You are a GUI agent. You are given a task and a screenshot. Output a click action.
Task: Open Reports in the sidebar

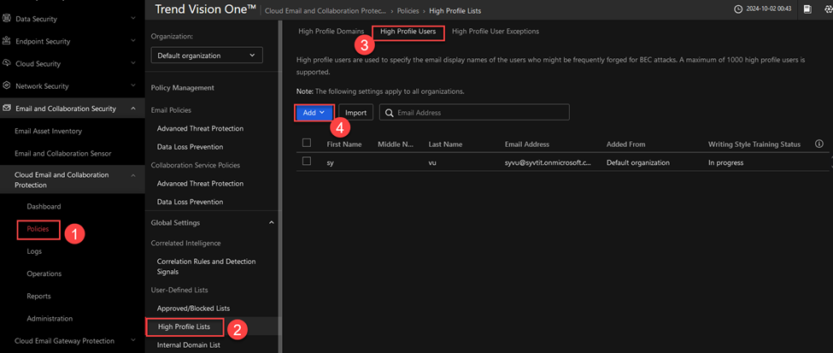(38, 296)
